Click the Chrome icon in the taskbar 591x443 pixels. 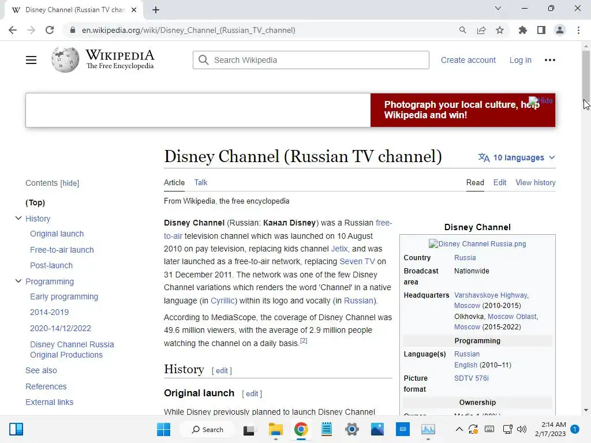tap(301, 429)
